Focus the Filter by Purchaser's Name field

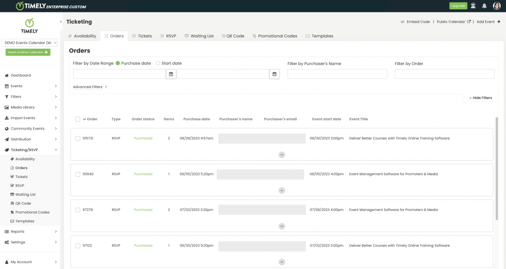click(337, 74)
